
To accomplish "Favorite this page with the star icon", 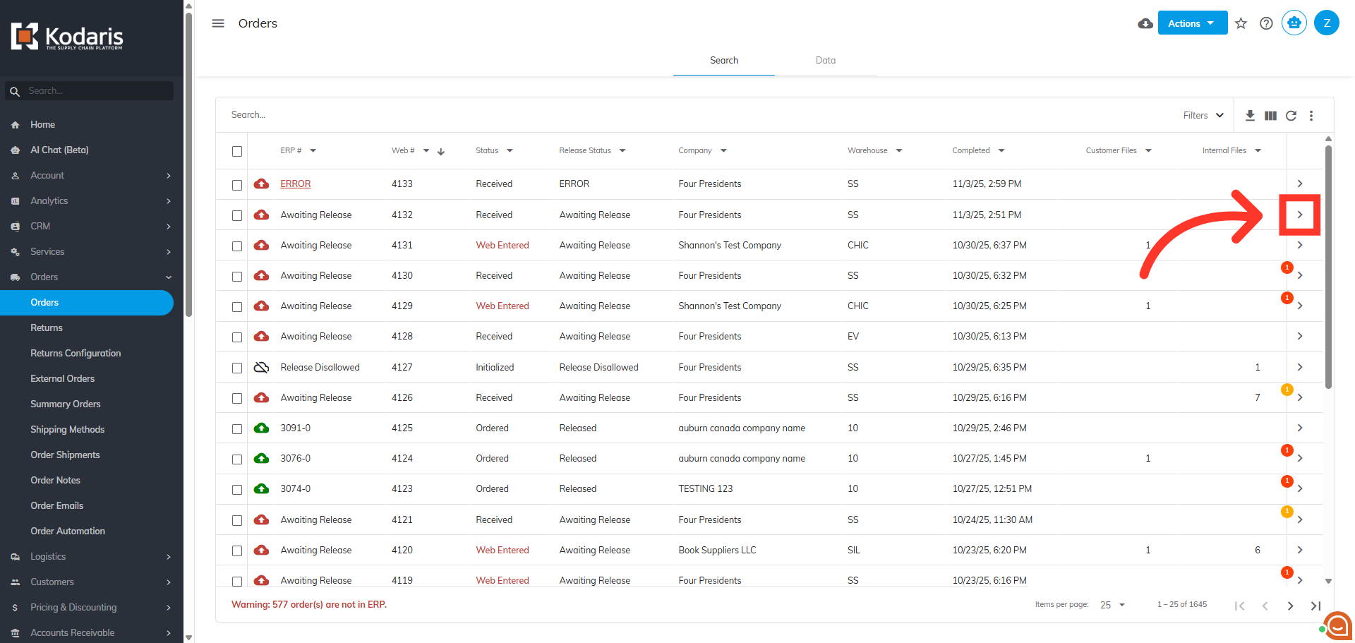I will [1241, 23].
